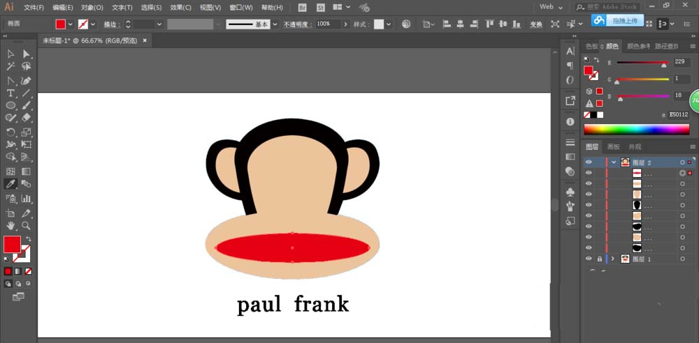Image resolution: width=699 pixels, height=343 pixels.
Task: Close the 未标题-1 document tab
Action: (145, 40)
